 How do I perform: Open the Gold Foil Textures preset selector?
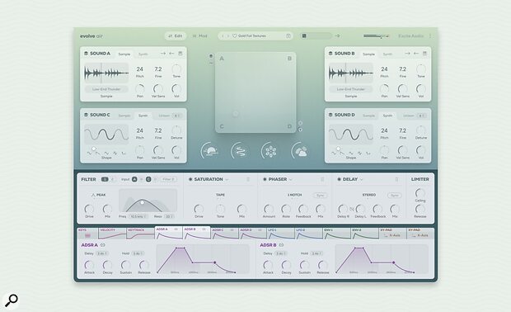tap(255, 35)
